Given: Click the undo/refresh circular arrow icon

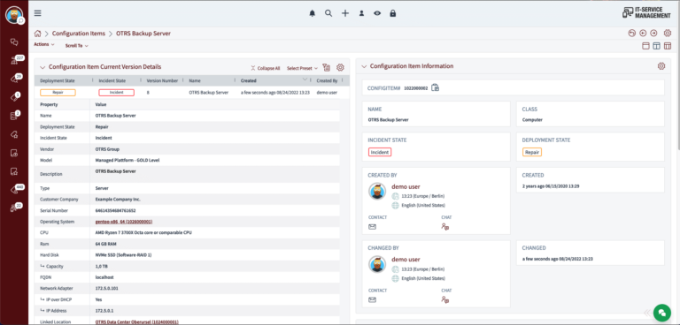Looking at the screenshot, I should 632,33.
